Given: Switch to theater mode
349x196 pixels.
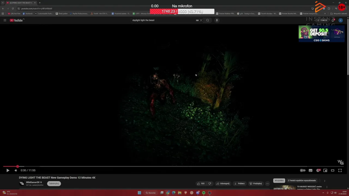Looking at the screenshot, I should coord(333,170).
